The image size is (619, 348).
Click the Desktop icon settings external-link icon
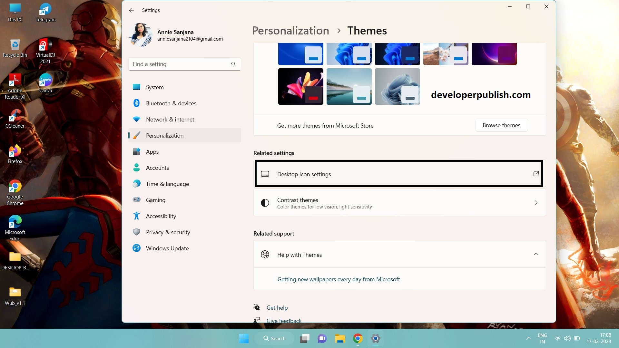coord(536,174)
